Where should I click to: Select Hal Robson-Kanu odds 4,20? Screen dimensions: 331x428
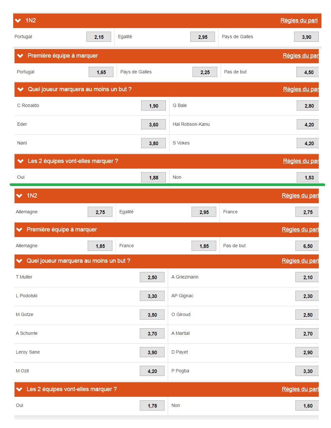pyautogui.click(x=309, y=124)
